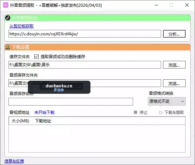This screenshot has width=195, height=165.
Task: Click the 缓存文件夹 path input field
Action: coord(85,65)
